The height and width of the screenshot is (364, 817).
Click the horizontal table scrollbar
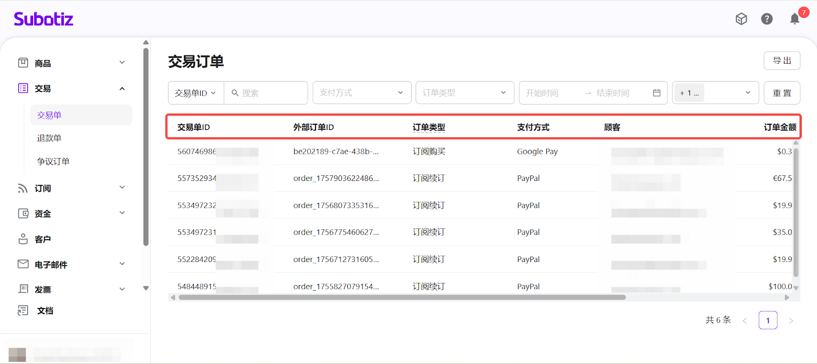coord(402,297)
